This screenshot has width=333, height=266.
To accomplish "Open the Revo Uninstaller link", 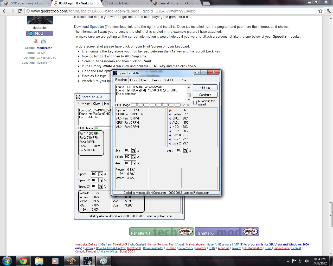I will pos(153,248).
